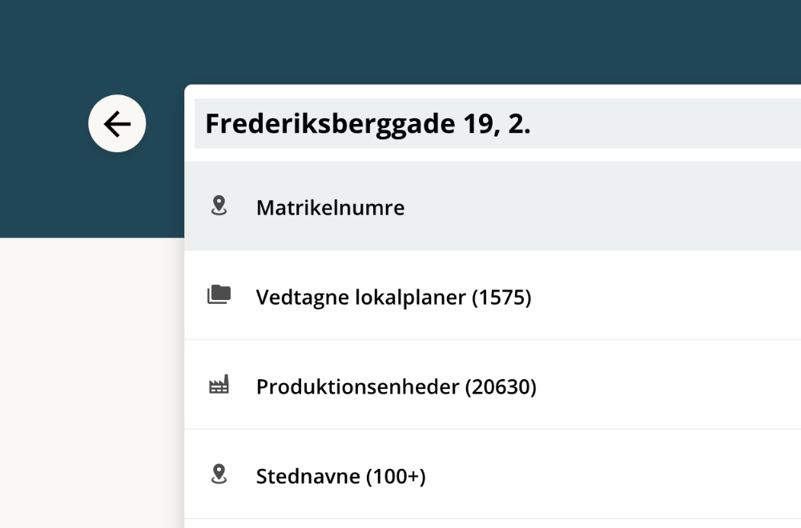Image resolution: width=801 pixels, height=528 pixels.
Task: Place cursor after '19, 2.' in search field
Action: pos(532,124)
